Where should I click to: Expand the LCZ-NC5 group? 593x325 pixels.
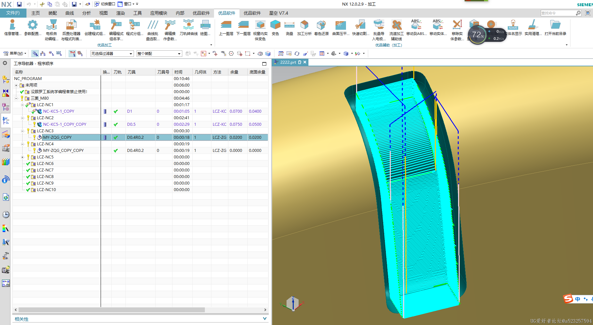click(22, 157)
